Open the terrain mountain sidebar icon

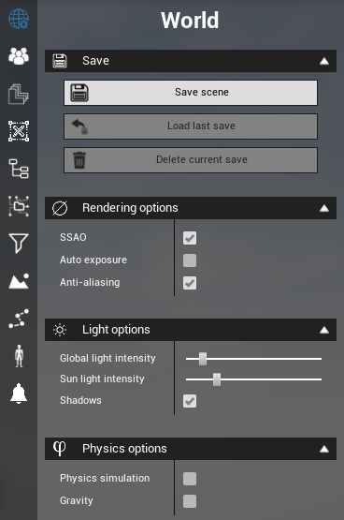(19, 281)
